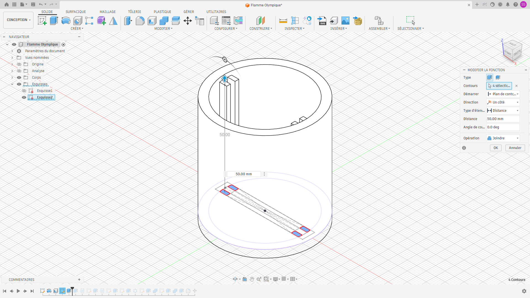Image resolution: width=530 pixels, height=298 pixels.
Task: Open the user account SS avatar
Action: pos(523,4)
